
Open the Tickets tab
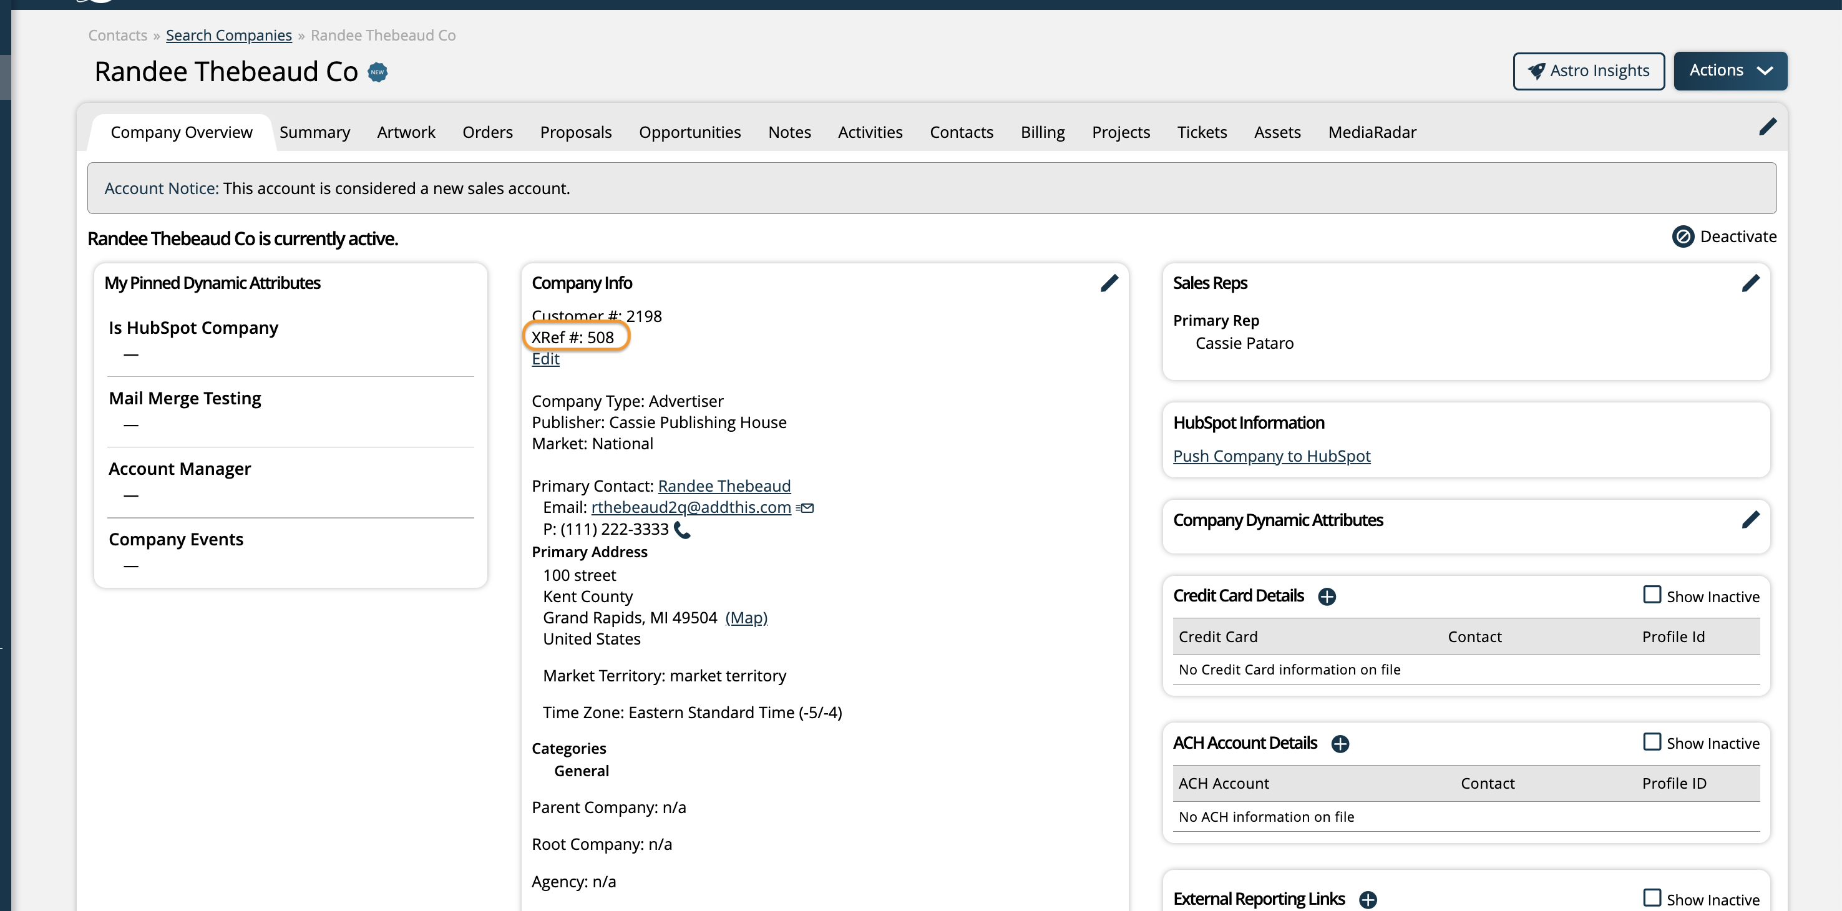pyautogui.click(x=1202, y=132)
